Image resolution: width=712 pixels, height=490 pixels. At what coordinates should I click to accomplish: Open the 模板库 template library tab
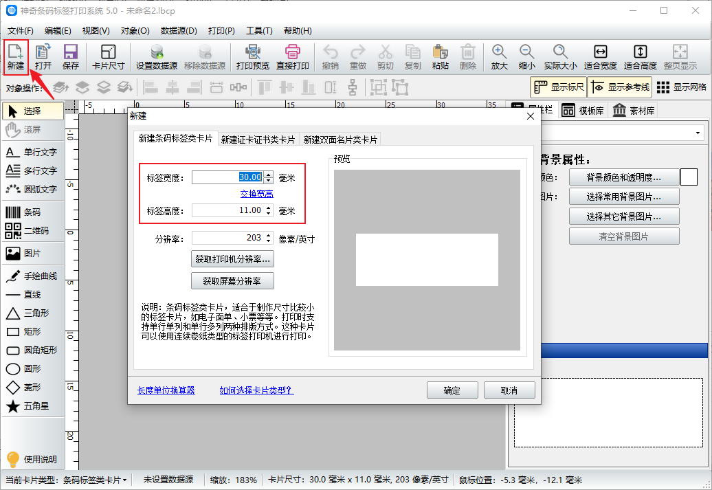pyautogui.click(x=583, y=111)
